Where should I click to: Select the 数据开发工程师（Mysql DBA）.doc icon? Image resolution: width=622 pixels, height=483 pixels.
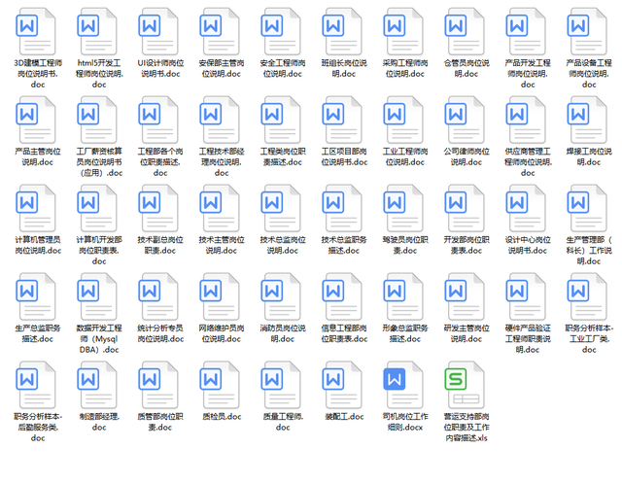point(96,296)
